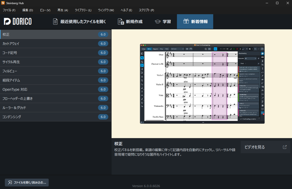Open the 編集 (D) menu
Image resolution: width=292 pixels, height=189 pixels.
pos(28,10)
